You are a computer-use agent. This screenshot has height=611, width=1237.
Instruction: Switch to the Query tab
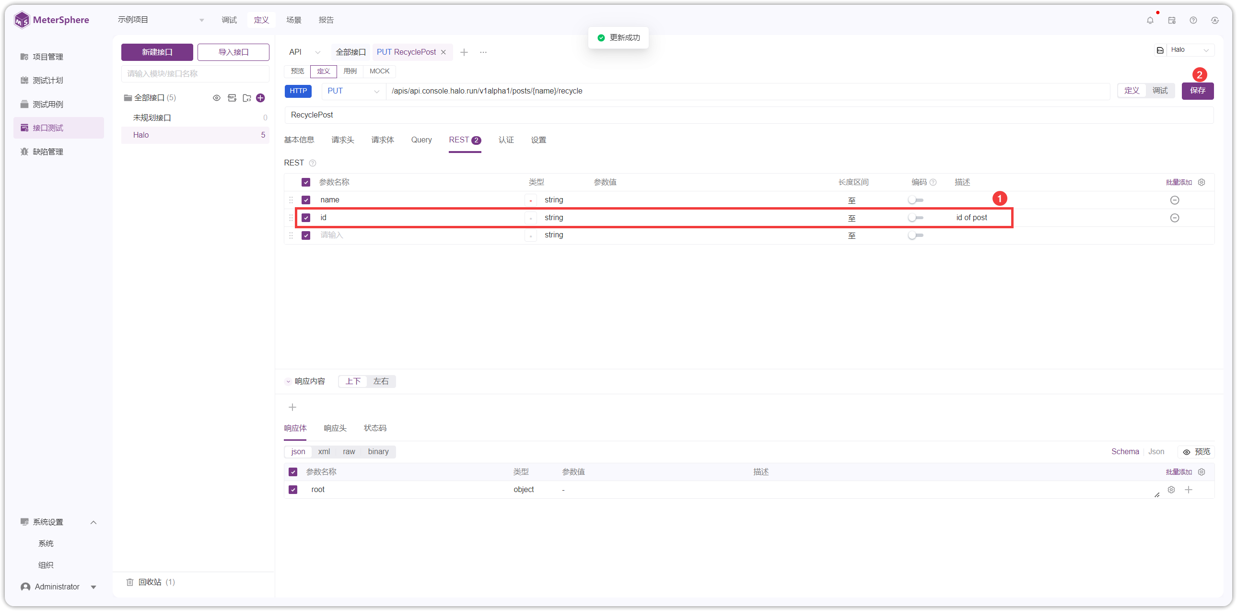(x=421, y=140)
